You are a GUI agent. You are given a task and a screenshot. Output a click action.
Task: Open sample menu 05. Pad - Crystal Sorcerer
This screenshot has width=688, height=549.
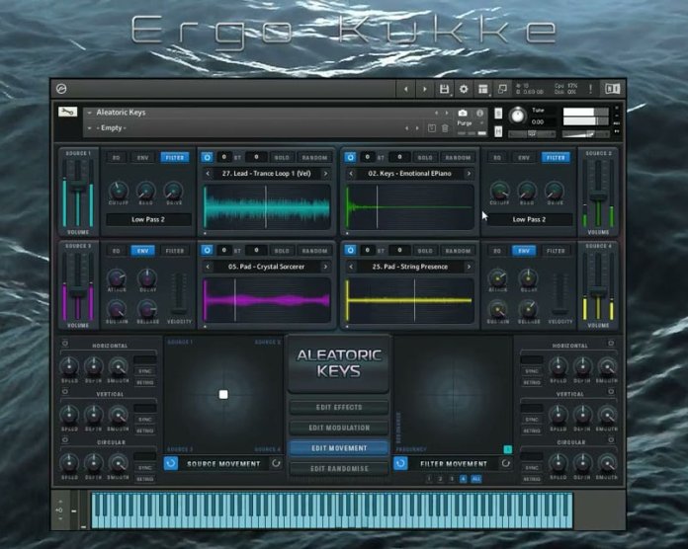click(x=266, y=267)
